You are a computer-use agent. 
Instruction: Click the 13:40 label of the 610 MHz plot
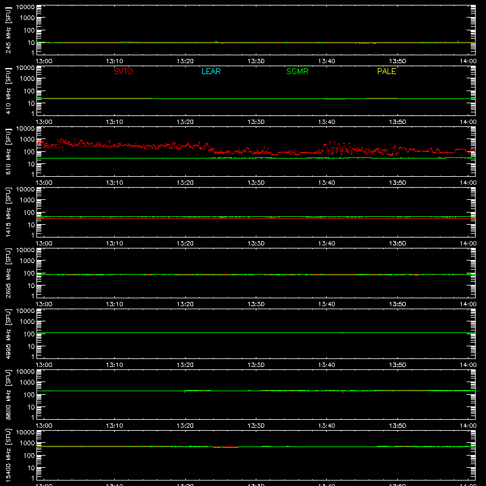point(327,183)
